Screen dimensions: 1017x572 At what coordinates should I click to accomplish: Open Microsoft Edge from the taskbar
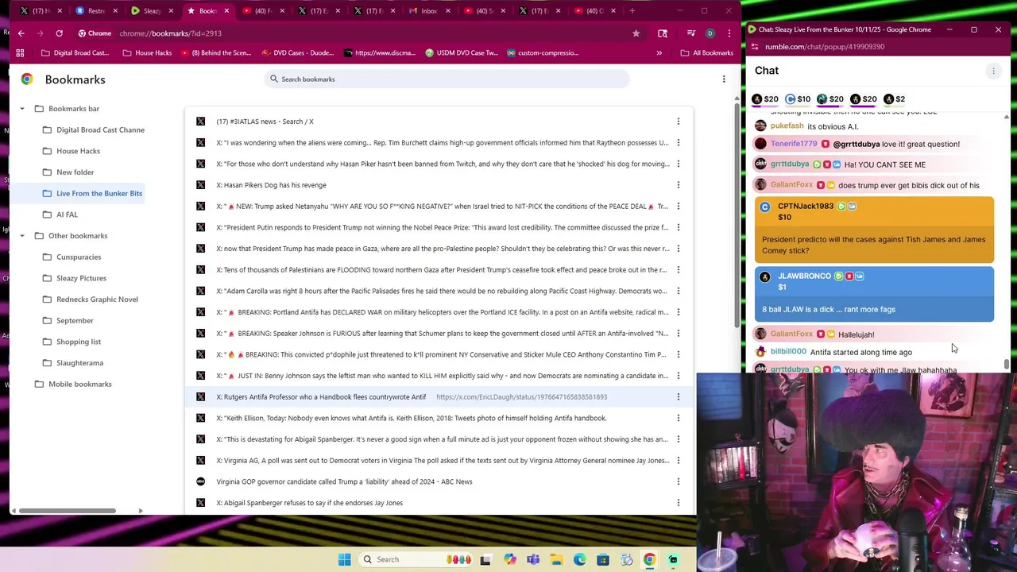[x=579, y=559]
